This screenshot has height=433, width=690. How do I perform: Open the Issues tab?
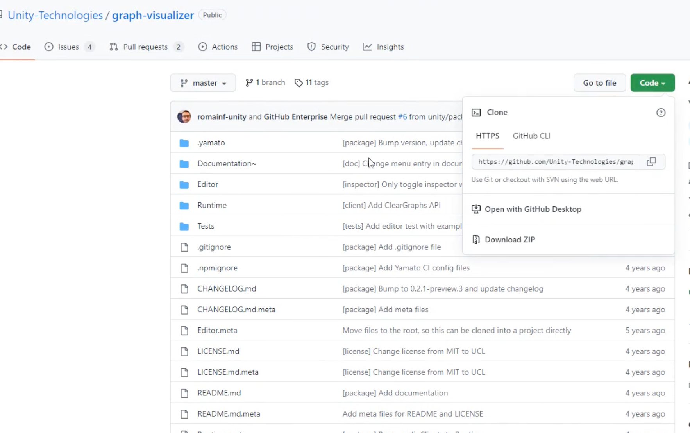[70, 47]
